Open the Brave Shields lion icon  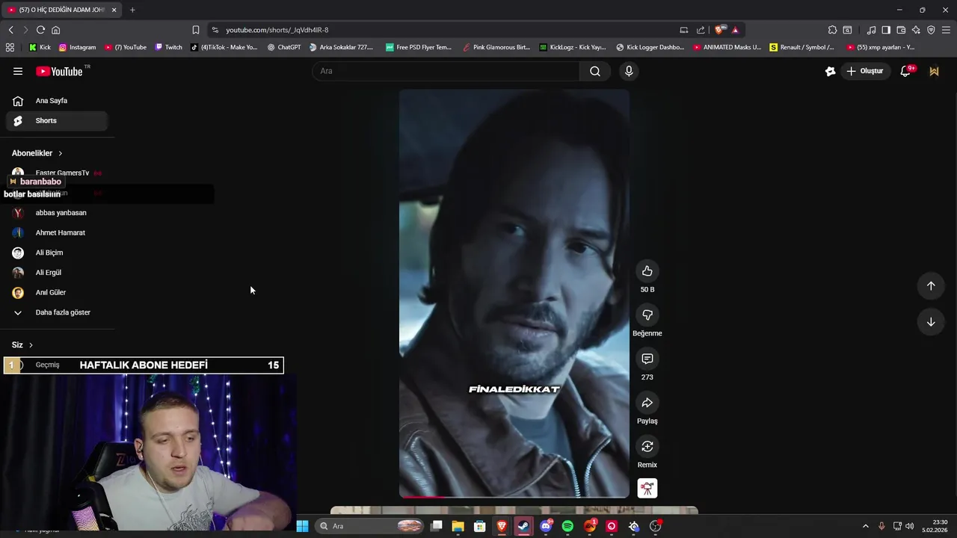(719, 30)
